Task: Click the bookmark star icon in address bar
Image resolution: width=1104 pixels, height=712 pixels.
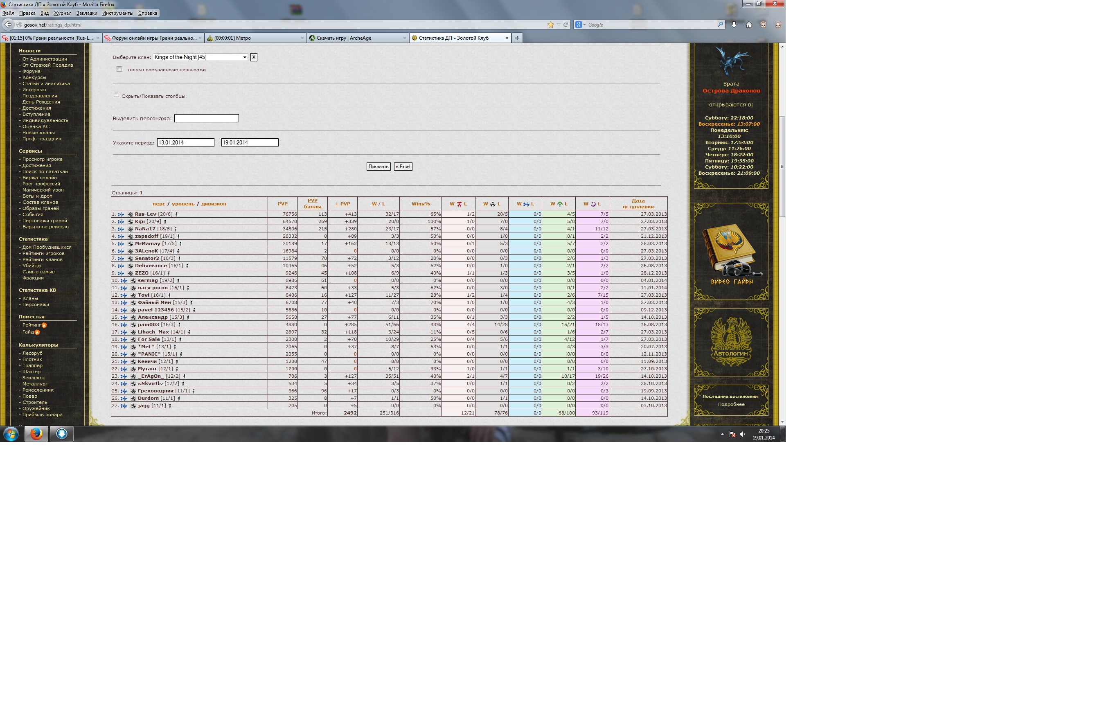Action: click(x=550, y=25)
